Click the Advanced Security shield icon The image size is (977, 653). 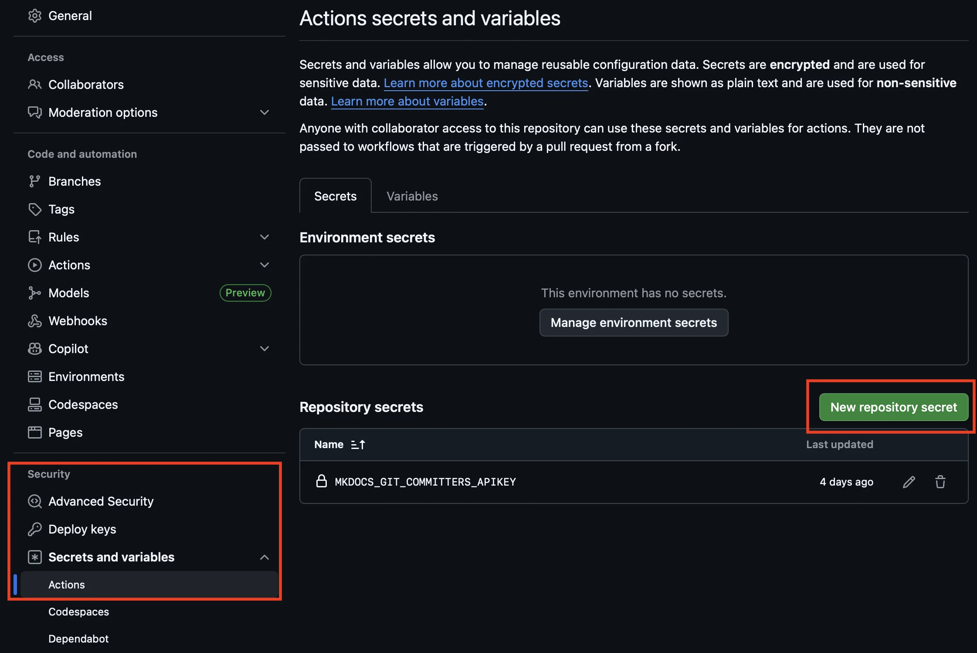click(34, 501)
